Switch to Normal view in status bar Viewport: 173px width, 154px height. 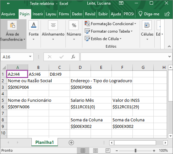(83, 150)
